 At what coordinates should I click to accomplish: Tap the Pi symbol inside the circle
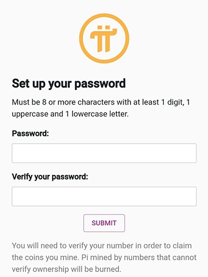[103, 39]
